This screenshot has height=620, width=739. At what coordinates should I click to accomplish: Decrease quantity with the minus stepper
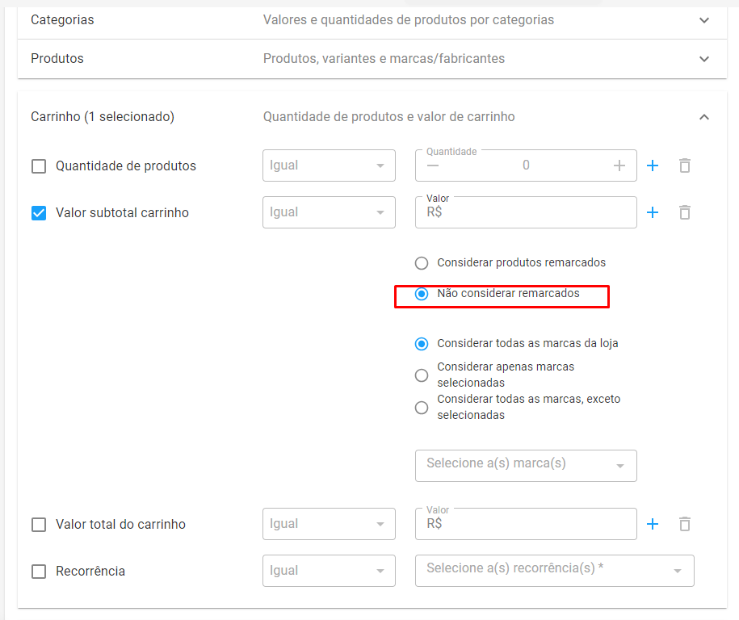pos(433,165)
